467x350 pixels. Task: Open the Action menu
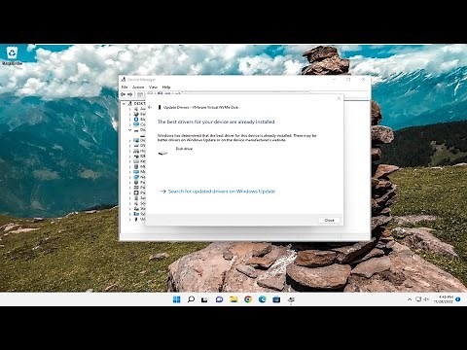tap(138, 87)
